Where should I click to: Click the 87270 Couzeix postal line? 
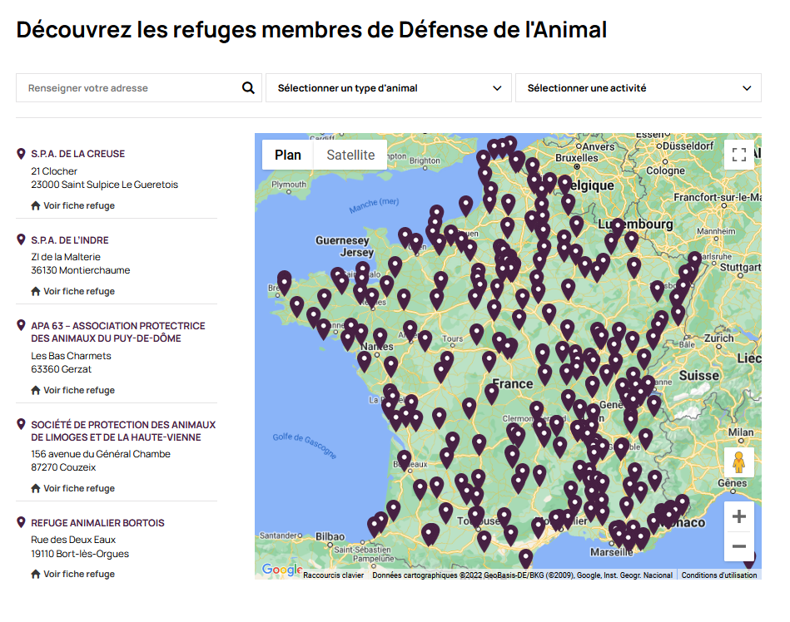[63, 467]
